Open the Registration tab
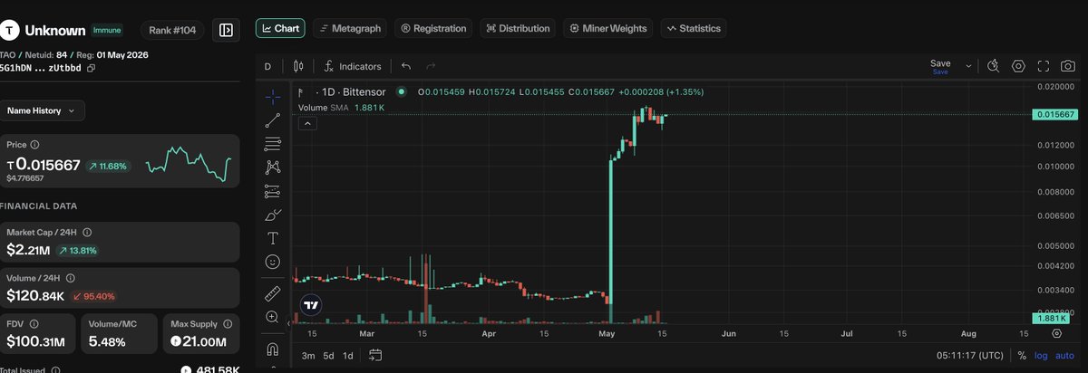Screen dimensions: 1088x373 click(433, 28)
